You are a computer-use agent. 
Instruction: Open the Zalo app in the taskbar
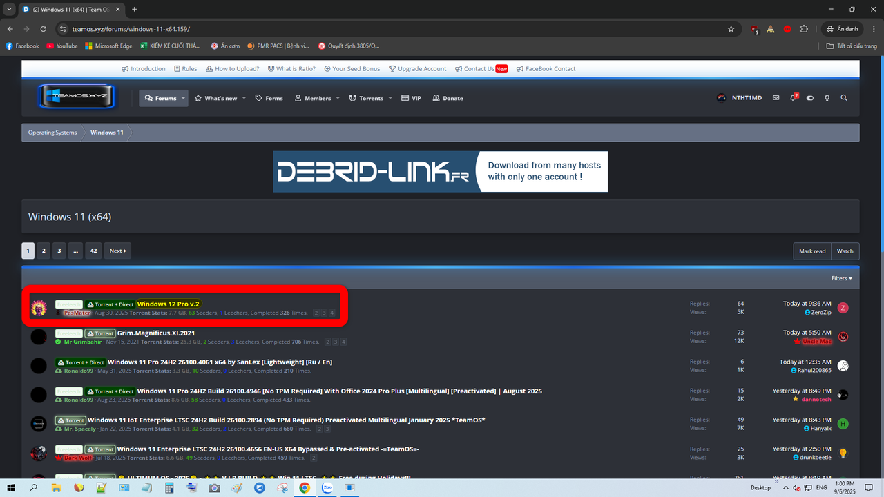pos(327,487)
